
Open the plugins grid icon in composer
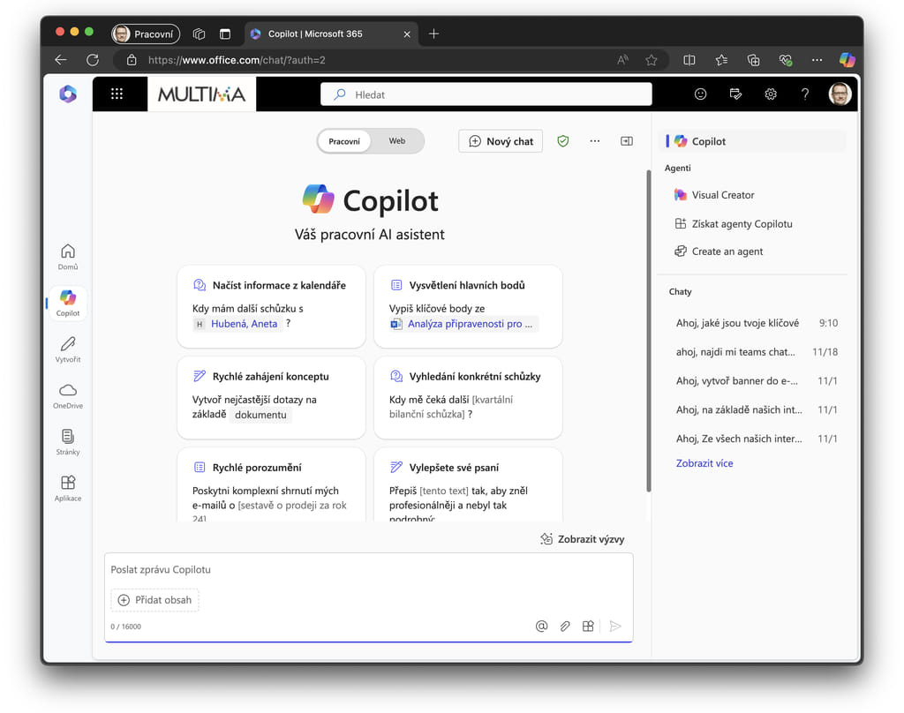pyautogui.click(x=588, y=626)
